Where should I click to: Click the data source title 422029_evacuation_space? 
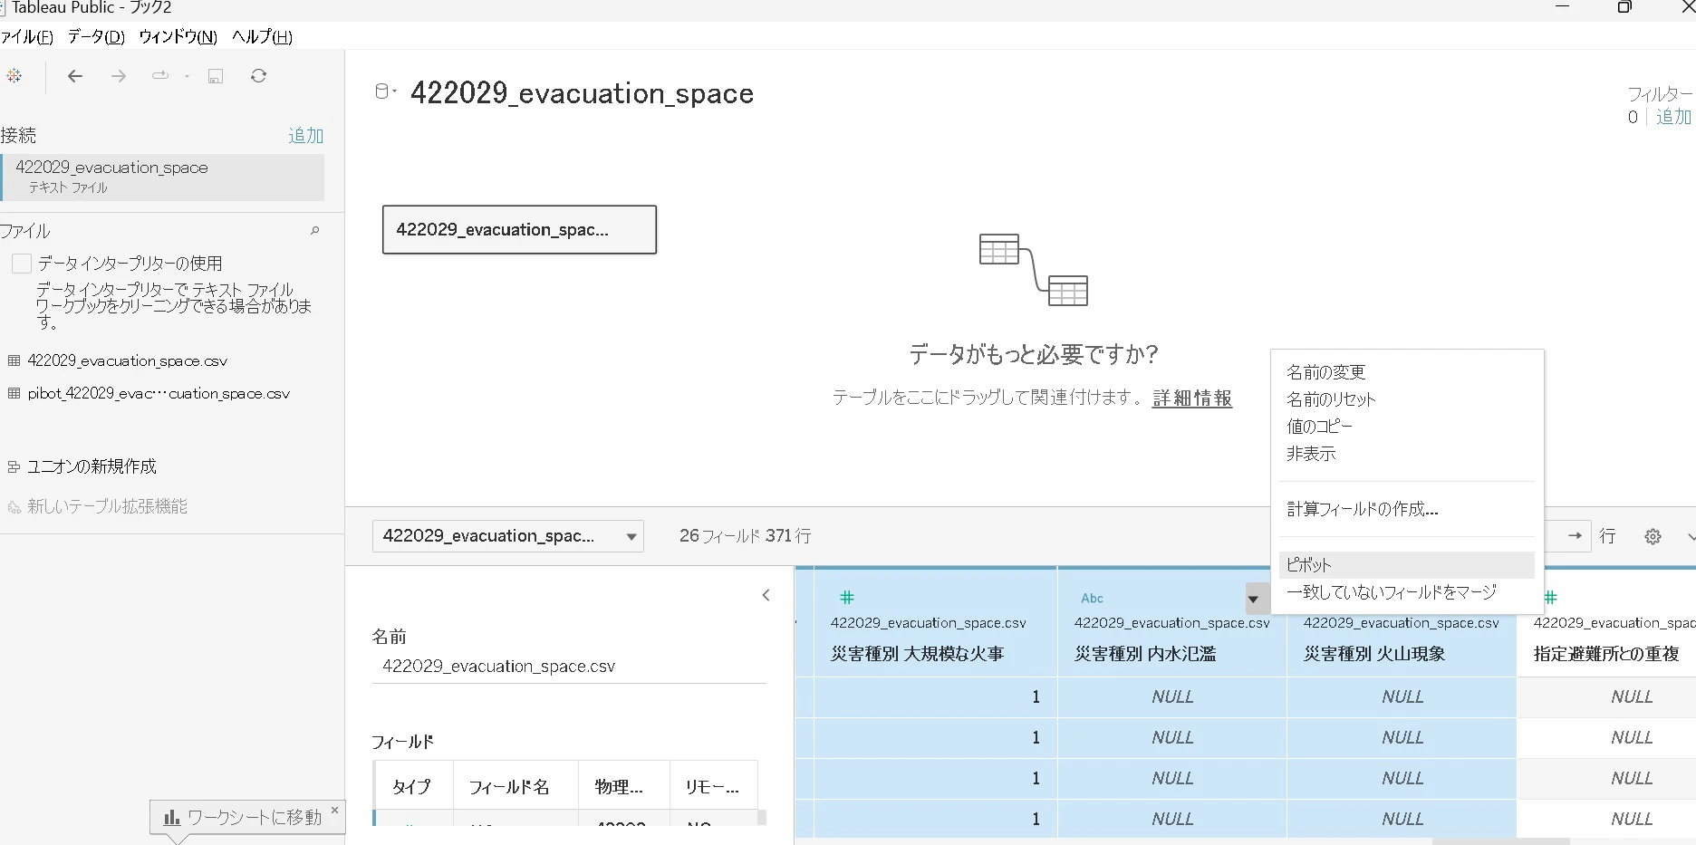point(582,93)
